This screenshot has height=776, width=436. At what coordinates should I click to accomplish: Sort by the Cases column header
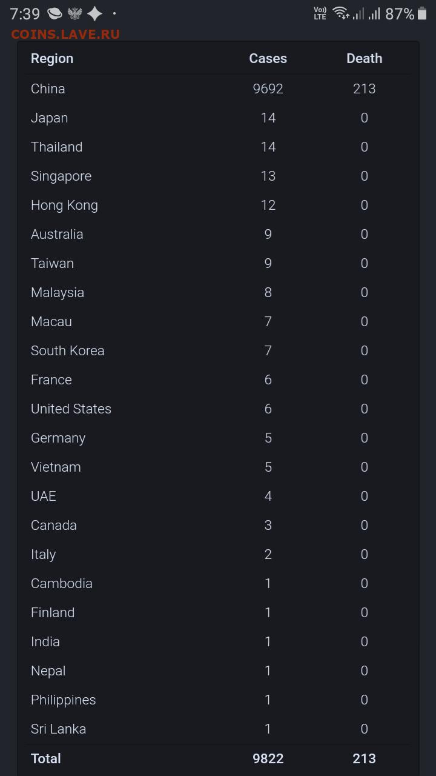[x=268, y=58]
